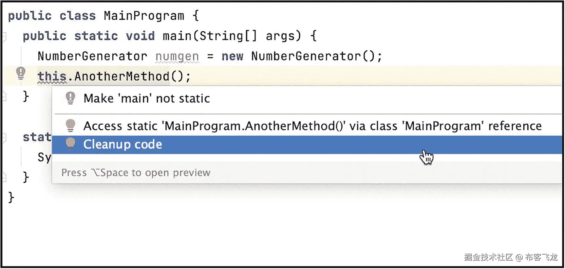Click the fold marker at main's closing brace
565x269 pixels.
coord(4,96)
